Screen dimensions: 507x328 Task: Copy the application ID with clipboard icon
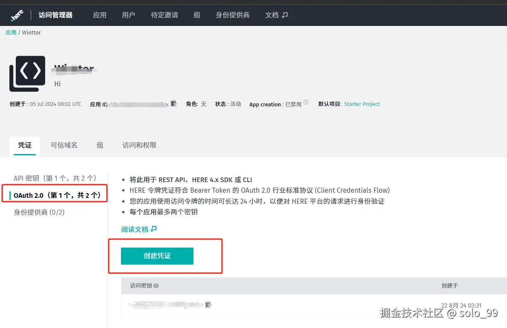[174, 103]
